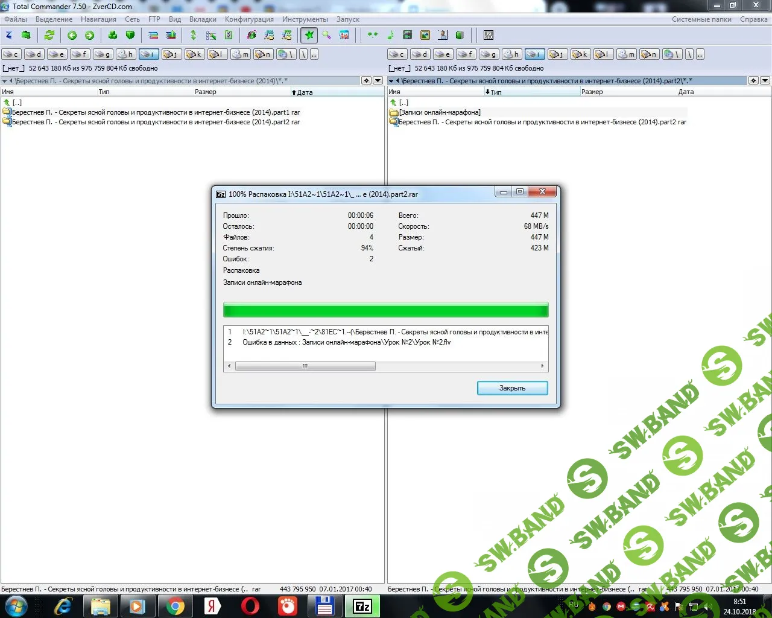Sort right panel by Размер column
Viewport: 772px width, 618px height.
pos(592,92)
